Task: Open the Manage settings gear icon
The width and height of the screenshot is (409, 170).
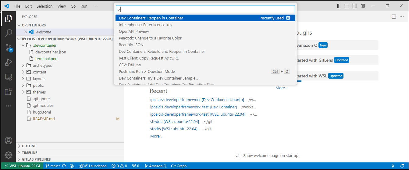Action: pyautogui.click(x=8, y=155)
